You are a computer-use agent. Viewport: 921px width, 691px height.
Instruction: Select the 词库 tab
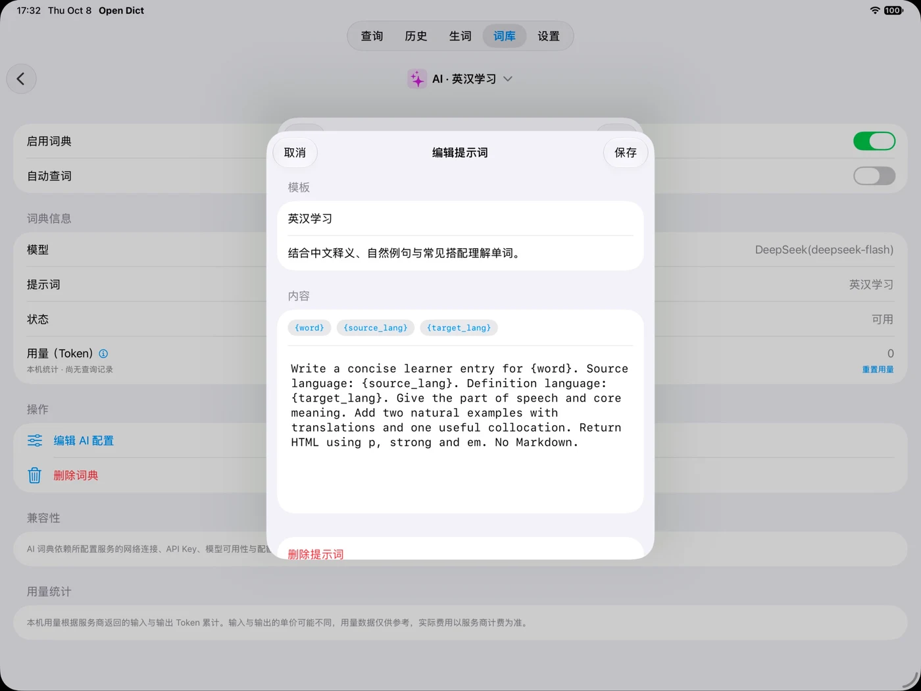click(505, 36)
